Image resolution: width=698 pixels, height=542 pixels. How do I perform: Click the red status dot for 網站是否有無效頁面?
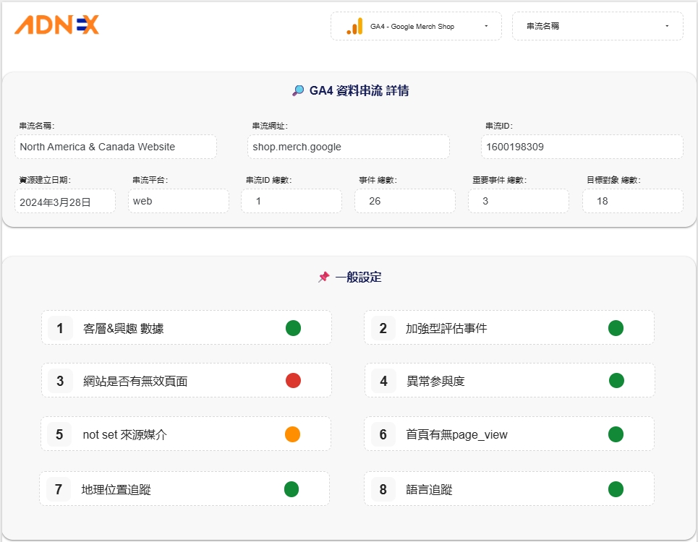(x=293, y=381)
